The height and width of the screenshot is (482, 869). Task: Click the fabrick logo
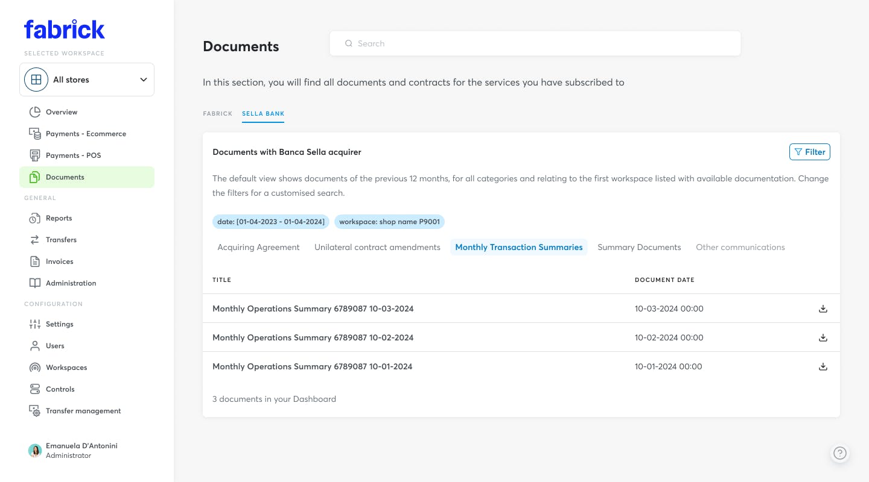[x=65, y=29]
